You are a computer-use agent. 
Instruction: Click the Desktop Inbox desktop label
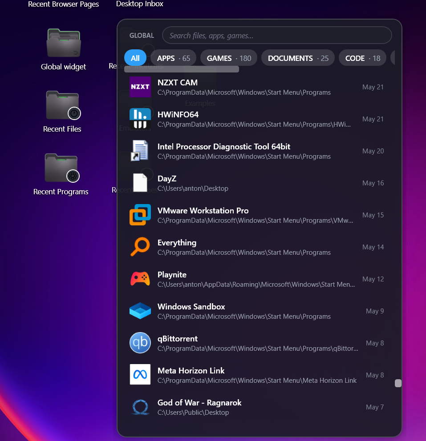pyautogui.click(x=140, y=4)
